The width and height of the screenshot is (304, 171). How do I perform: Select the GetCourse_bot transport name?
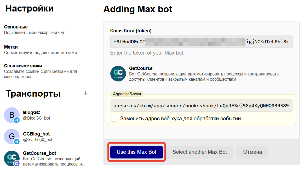click(39, 153)
